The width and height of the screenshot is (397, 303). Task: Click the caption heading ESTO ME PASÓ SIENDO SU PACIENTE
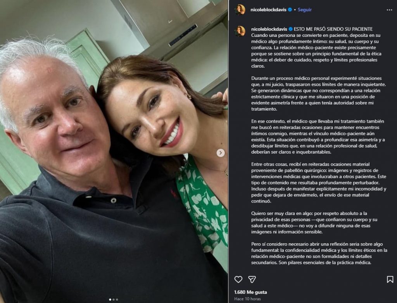coord(333,29)
